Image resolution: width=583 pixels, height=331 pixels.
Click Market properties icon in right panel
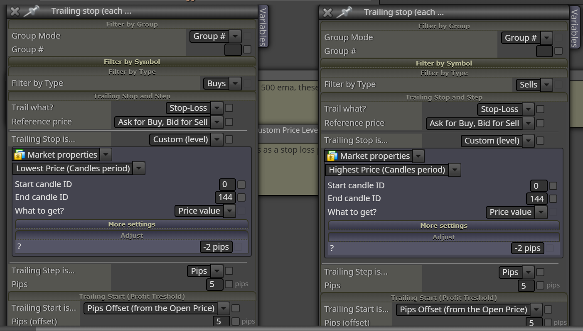click(x=332, y=156)
